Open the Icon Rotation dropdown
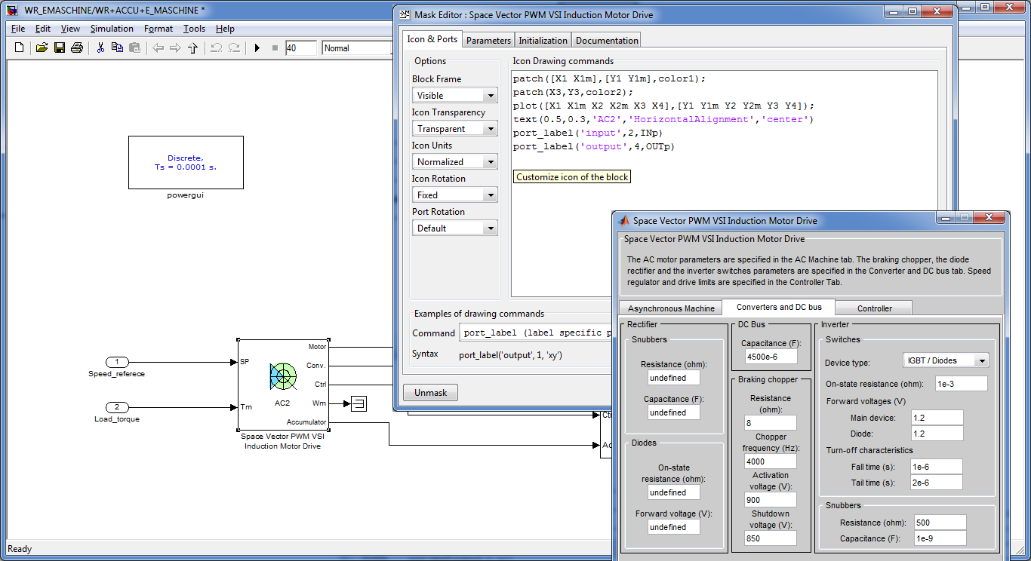 point(454,195)
